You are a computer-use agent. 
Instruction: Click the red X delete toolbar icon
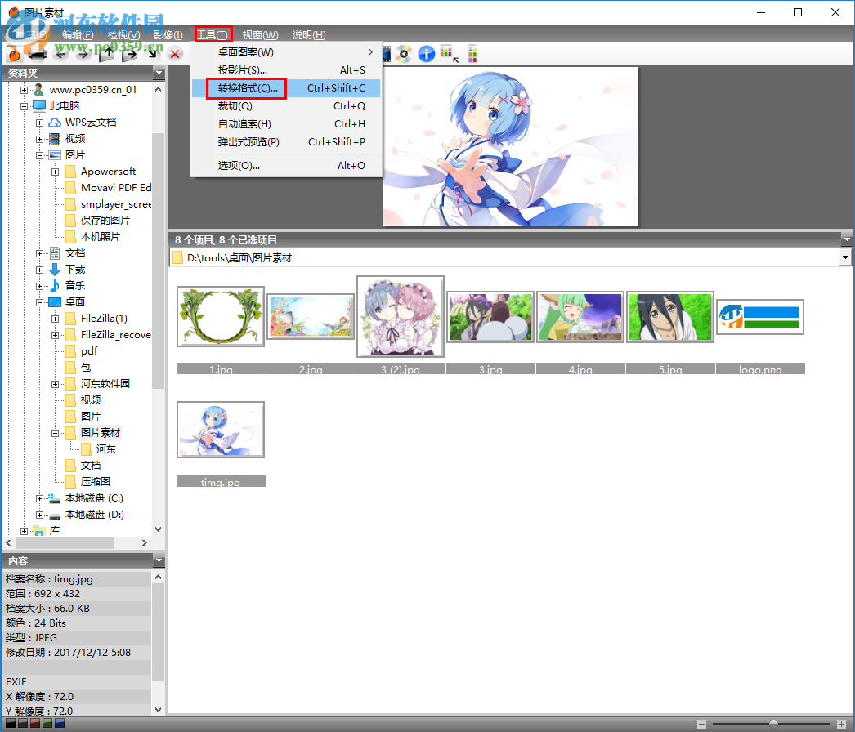pos(175,55)
